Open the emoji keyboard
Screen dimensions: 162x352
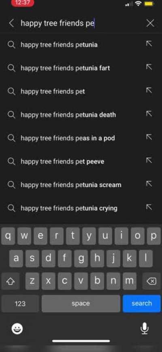[17, 329]
